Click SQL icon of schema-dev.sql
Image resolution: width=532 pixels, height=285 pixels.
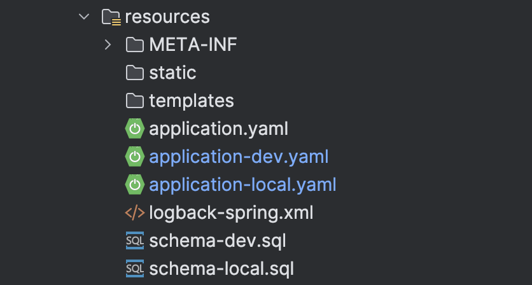134,241
